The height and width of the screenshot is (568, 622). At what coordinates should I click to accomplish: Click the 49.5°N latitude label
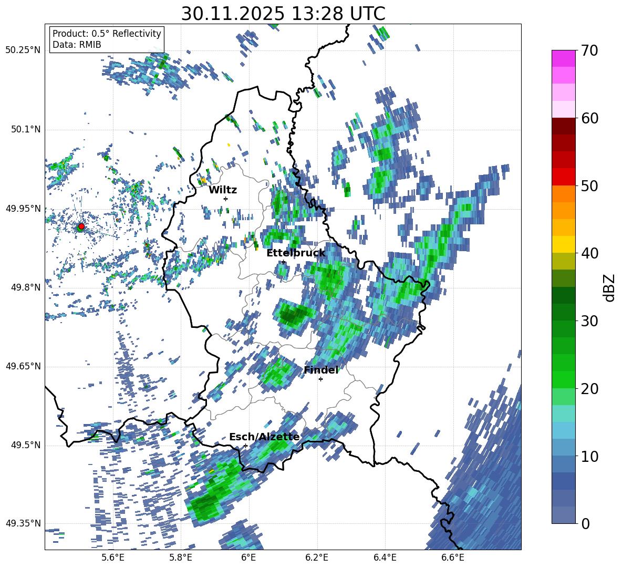[25, 445]
